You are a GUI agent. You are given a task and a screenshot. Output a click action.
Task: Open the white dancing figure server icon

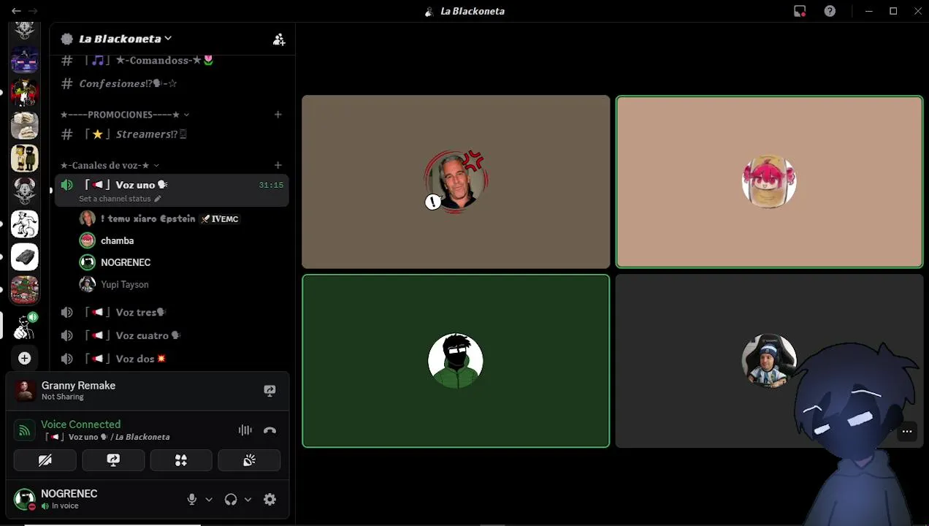[24, 224]
